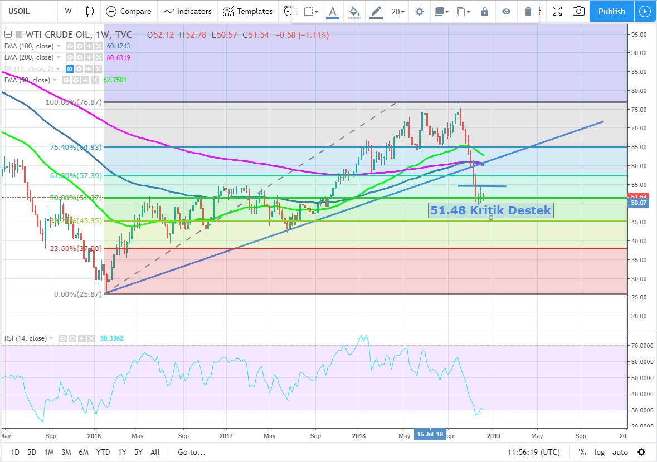Screen dimensions: 657x462
Task: Lock the selected drawing with padlock icon
Action: (x=485, y=12)
